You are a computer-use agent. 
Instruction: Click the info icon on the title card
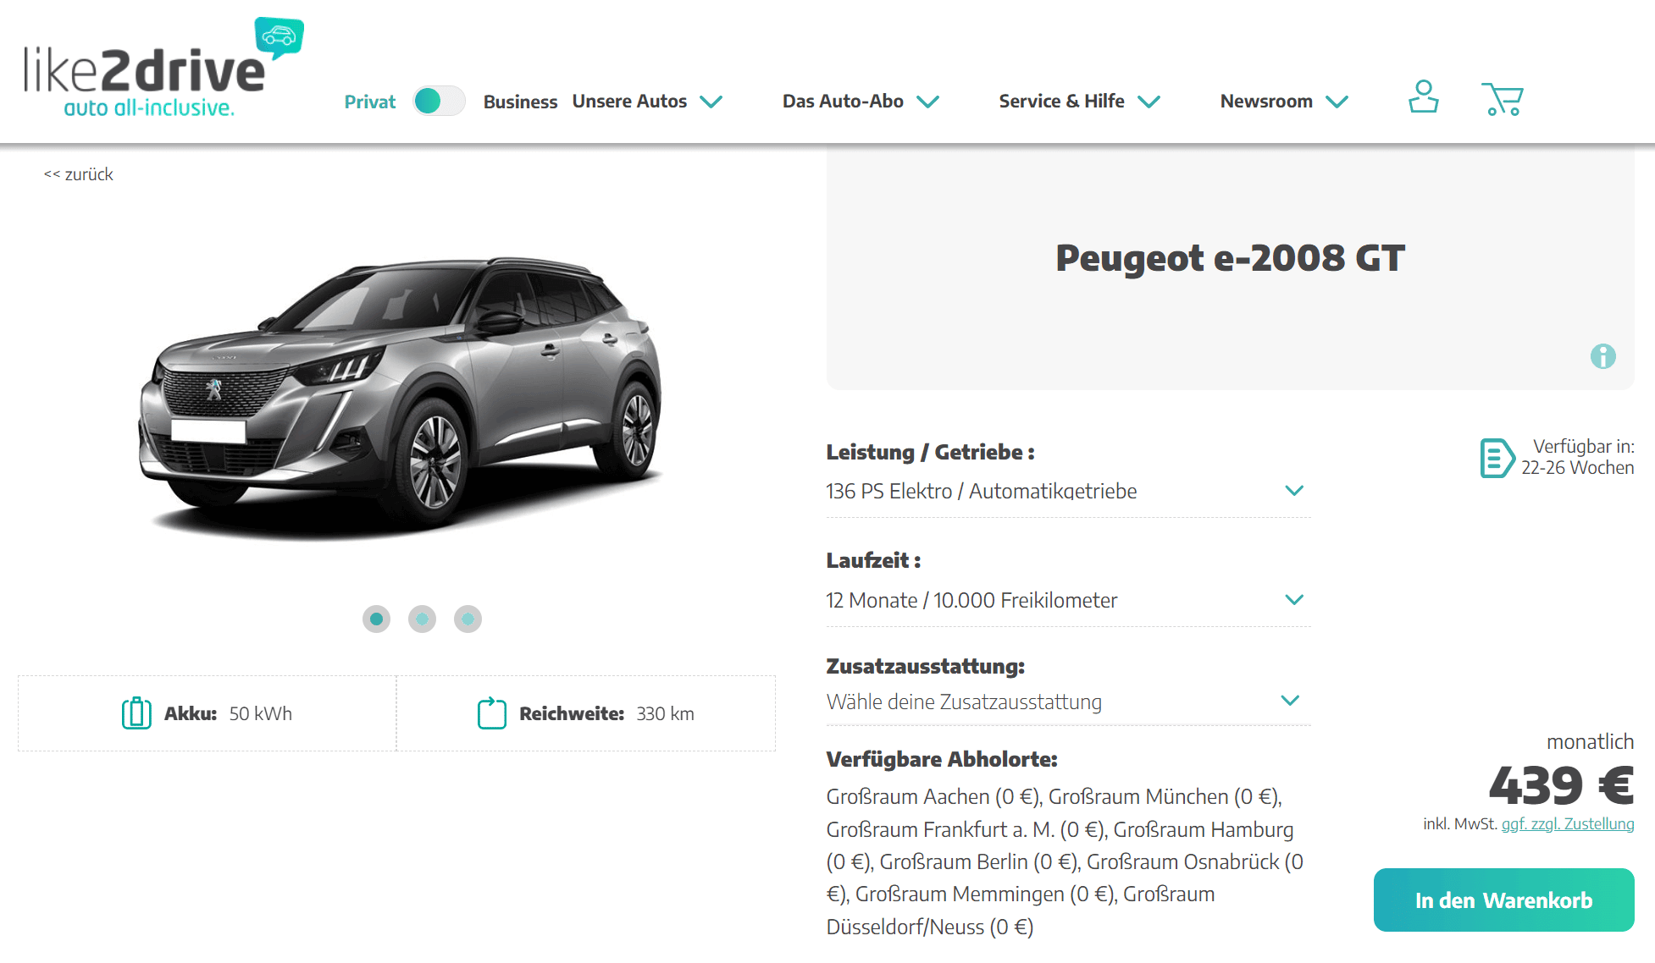(1602, 356)
